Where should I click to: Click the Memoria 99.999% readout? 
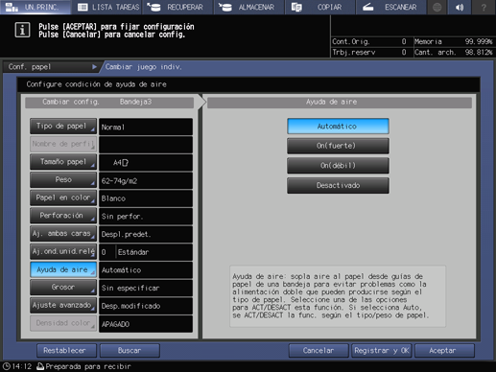[x=453, y=41]
